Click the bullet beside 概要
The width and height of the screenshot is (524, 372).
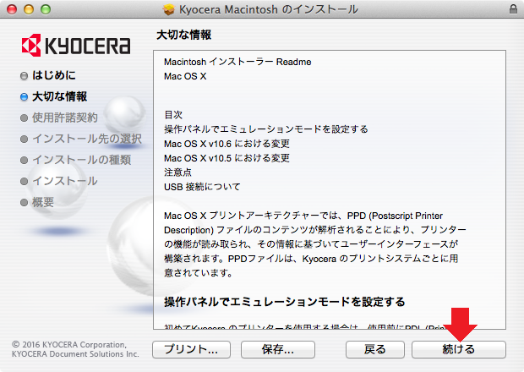point(24,203)
